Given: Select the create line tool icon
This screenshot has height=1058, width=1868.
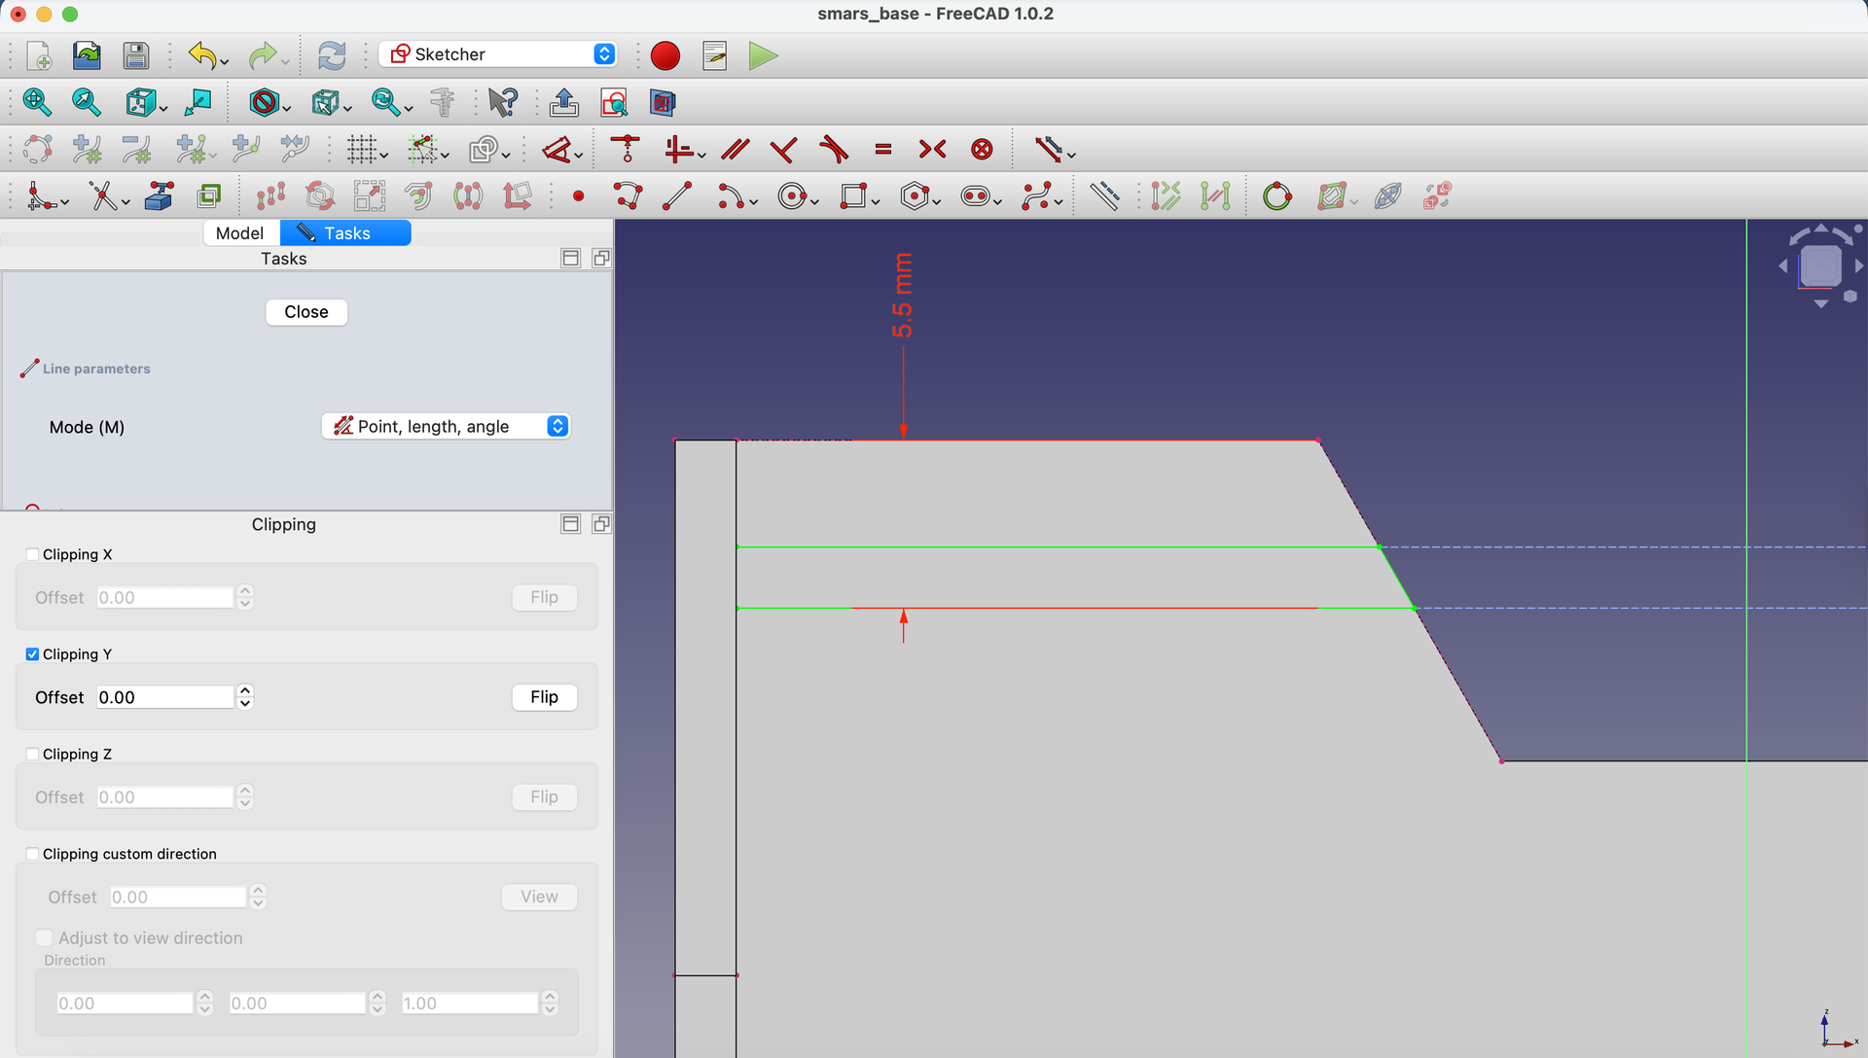Looking at the screenshot, I should (677, 196).
